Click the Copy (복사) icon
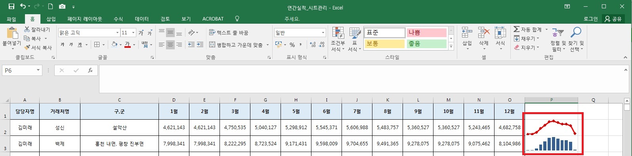The height and width of the screenshot is (156, 632). click(27, 38)
